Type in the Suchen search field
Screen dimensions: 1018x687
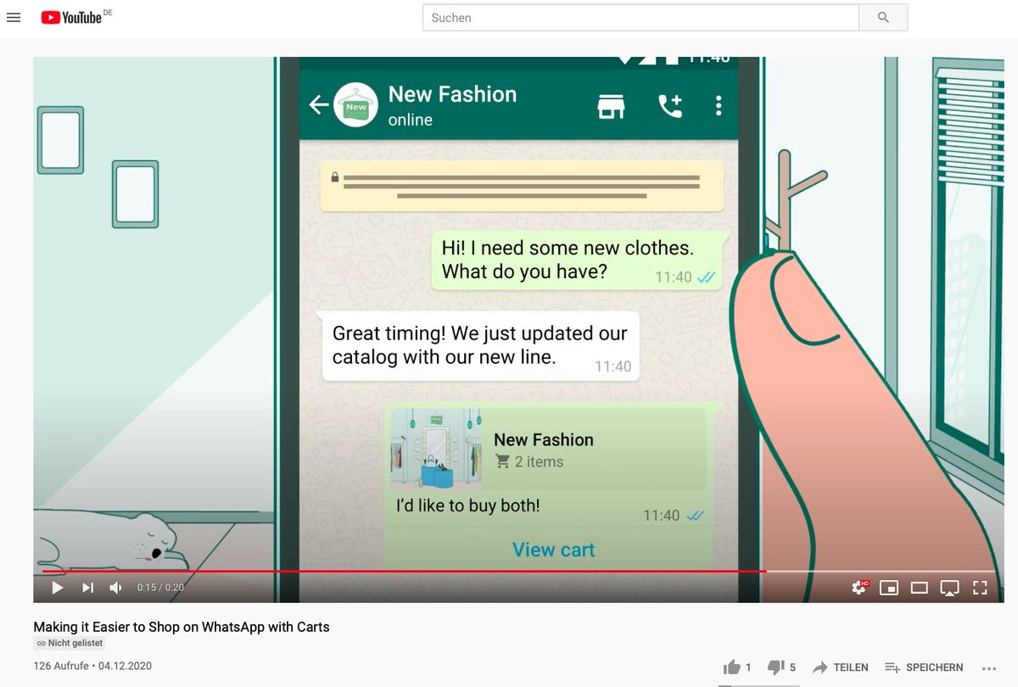coord(640,18)
